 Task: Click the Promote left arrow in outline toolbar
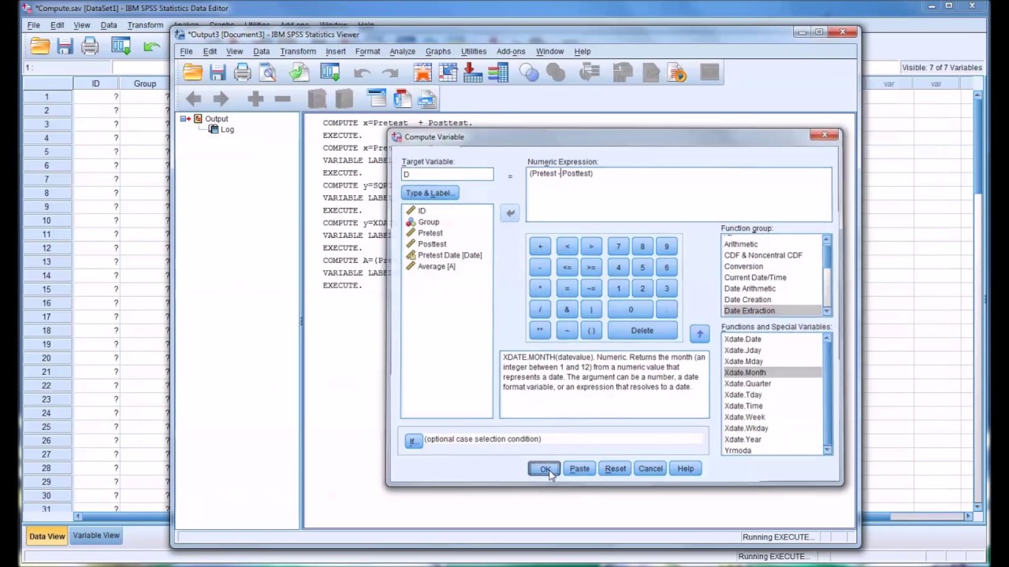click(194, 98)
